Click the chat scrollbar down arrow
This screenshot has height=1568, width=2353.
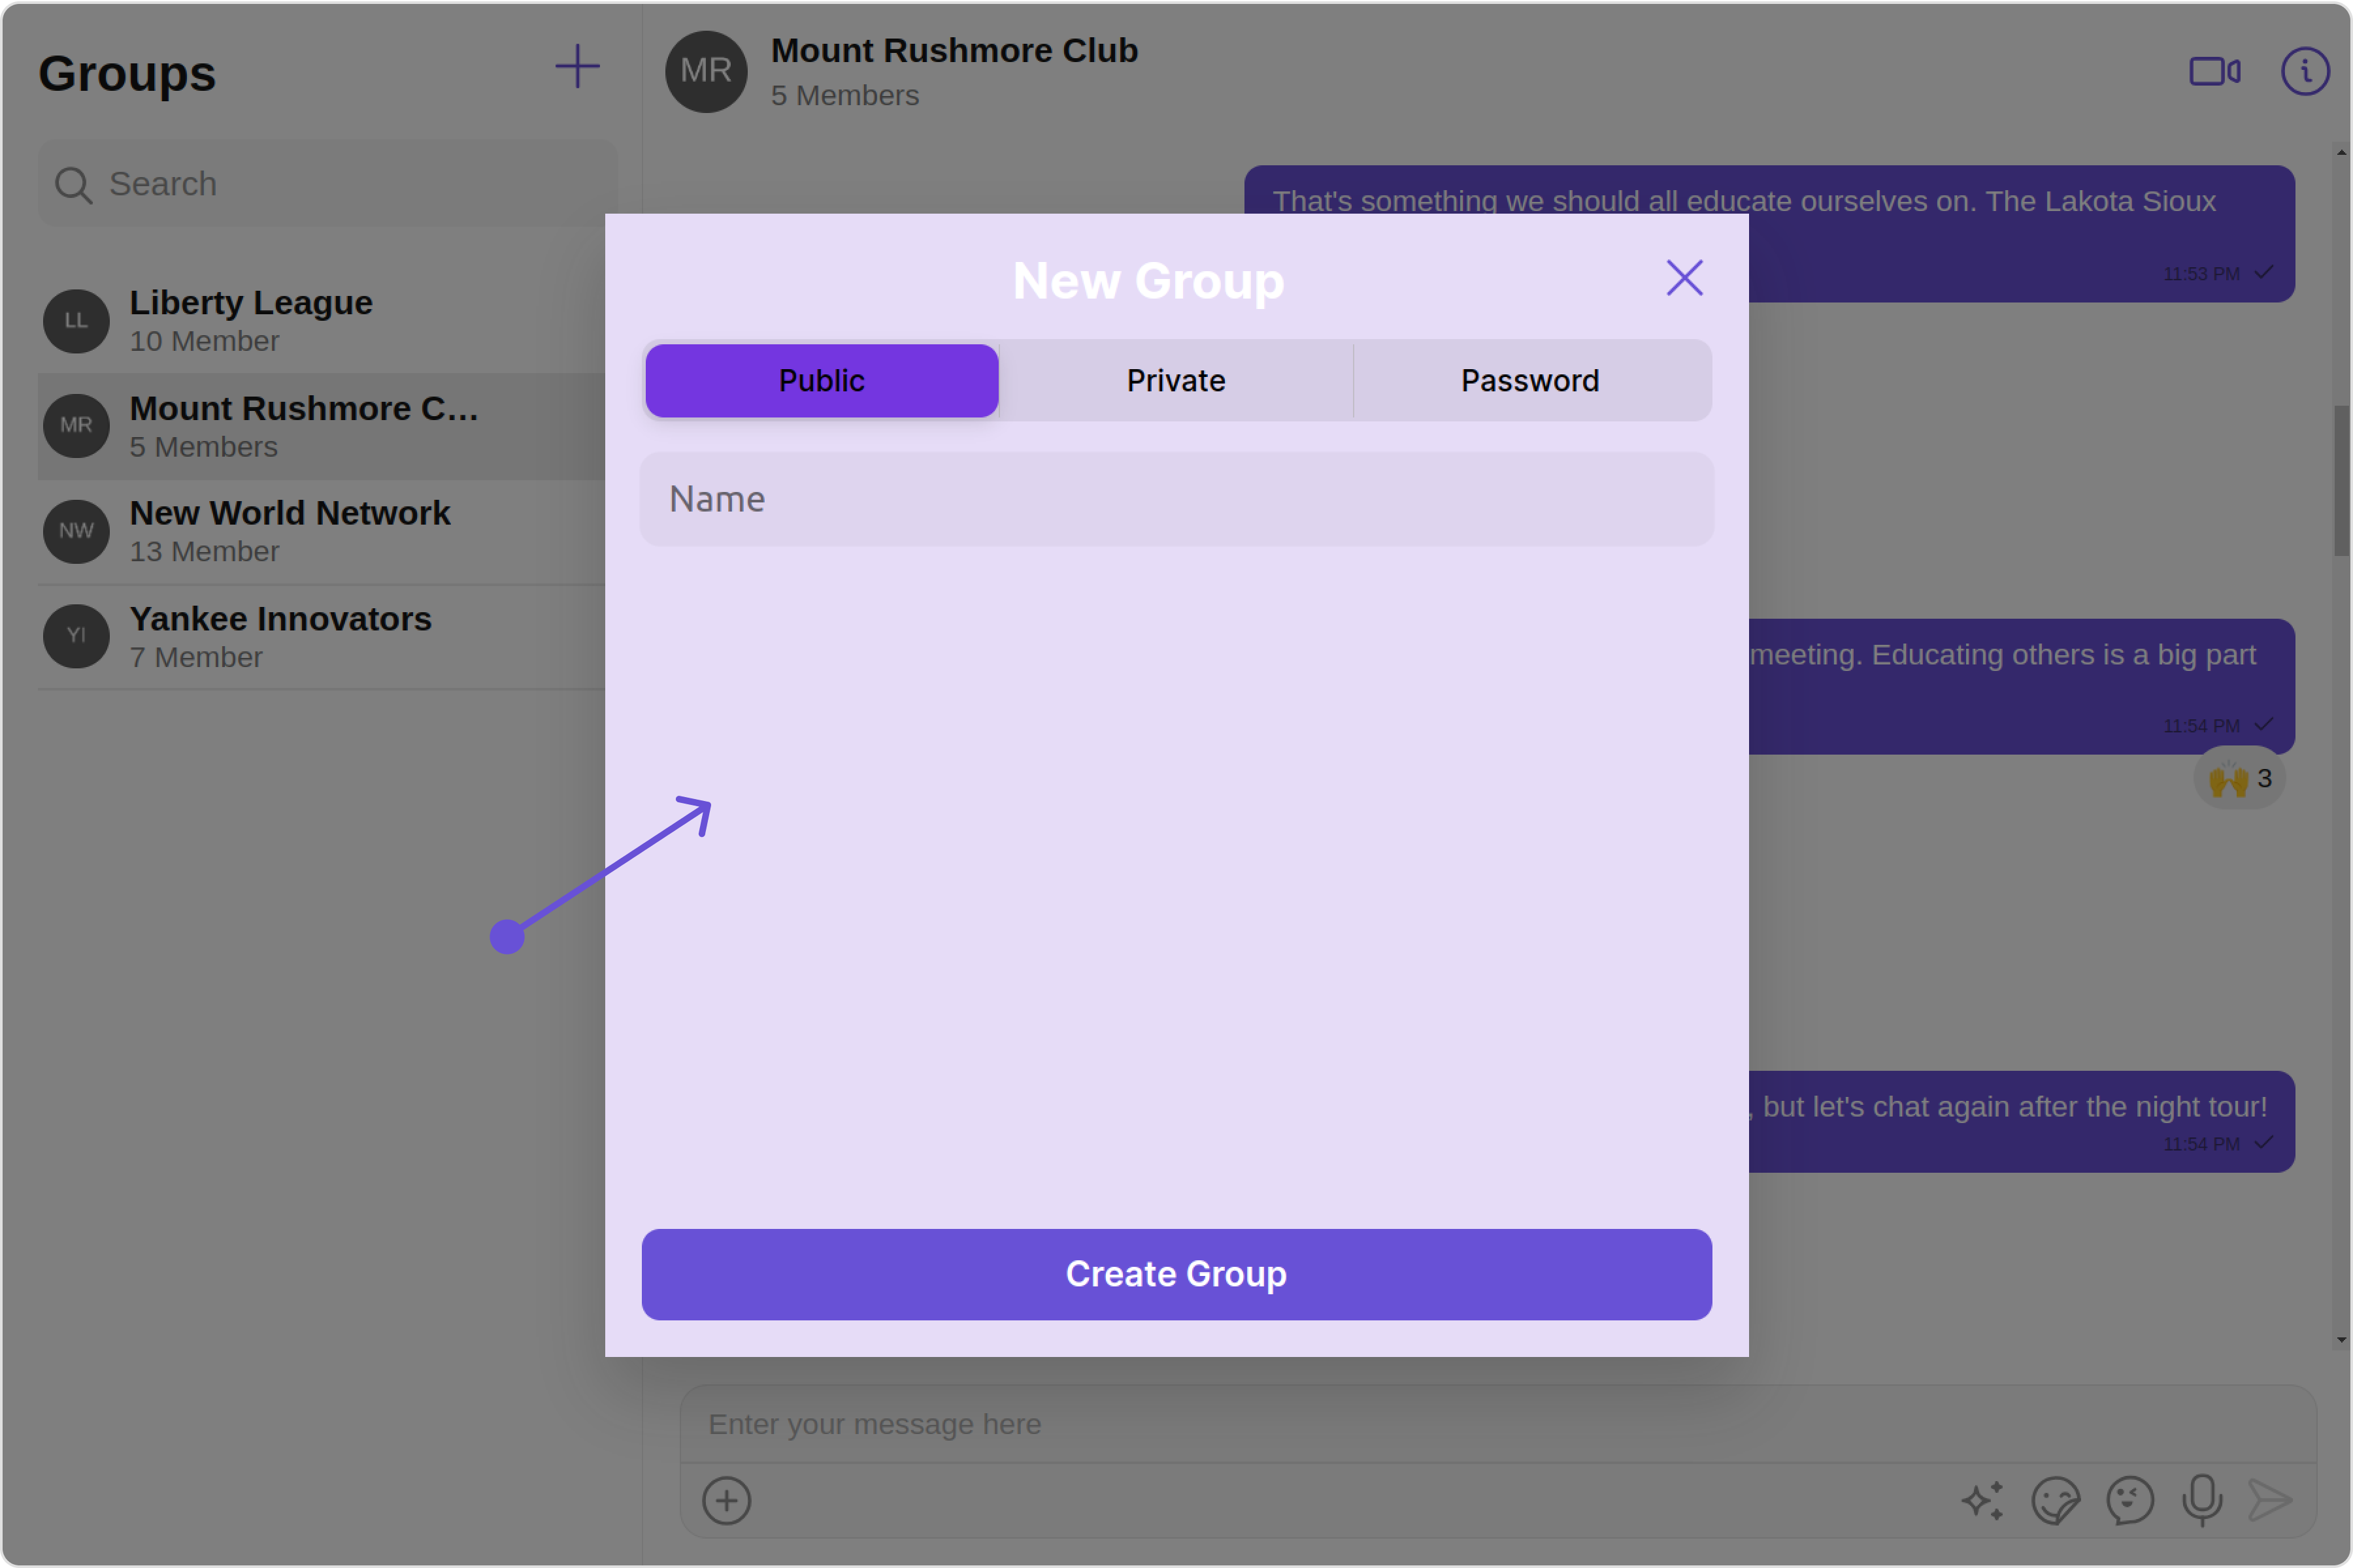point(2341,1340)
